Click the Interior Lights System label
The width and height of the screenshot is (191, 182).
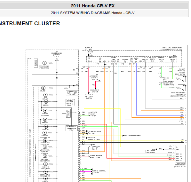(94, 114)
